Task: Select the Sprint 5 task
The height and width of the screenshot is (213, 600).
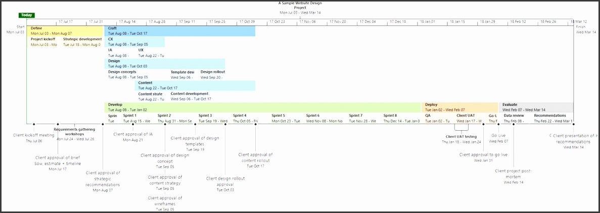Action: pos(286,118)
